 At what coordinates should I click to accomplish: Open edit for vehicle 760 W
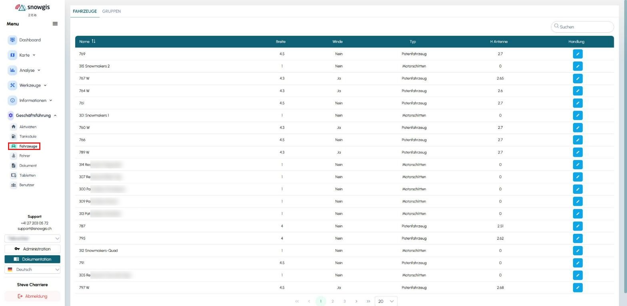point(577,128)
